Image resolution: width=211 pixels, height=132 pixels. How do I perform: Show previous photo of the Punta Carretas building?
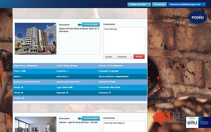[20, 36]
